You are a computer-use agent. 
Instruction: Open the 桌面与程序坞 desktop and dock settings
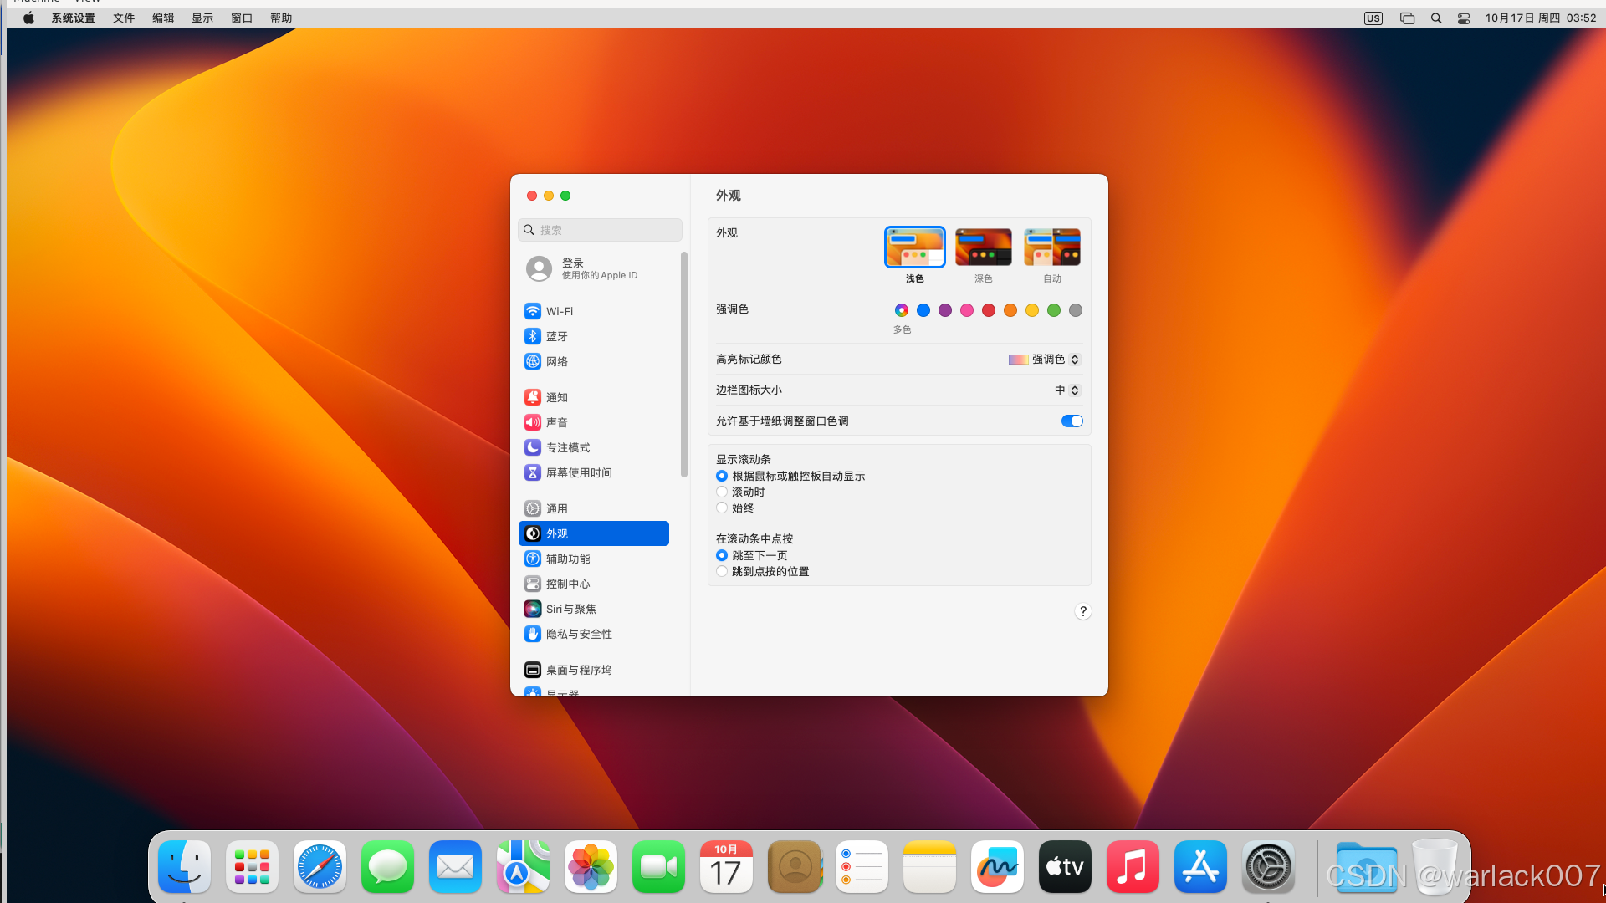594,670
